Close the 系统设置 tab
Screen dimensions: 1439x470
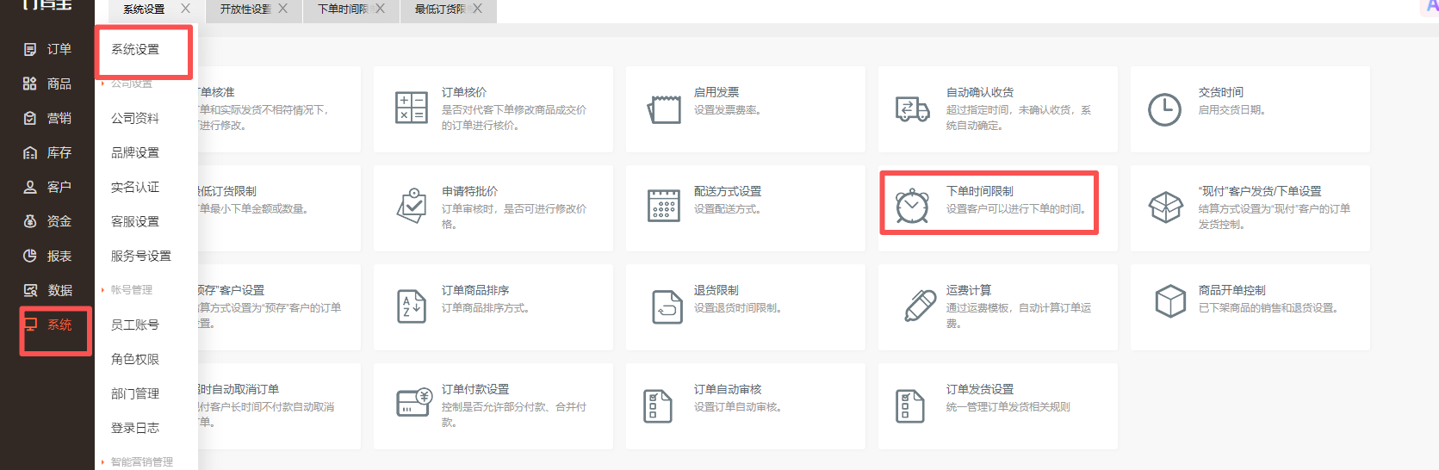click(x=185, y=9)
